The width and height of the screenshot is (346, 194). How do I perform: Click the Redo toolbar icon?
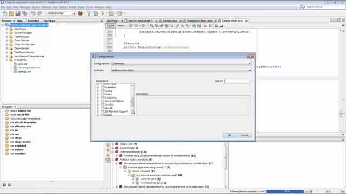pos(39,13)
